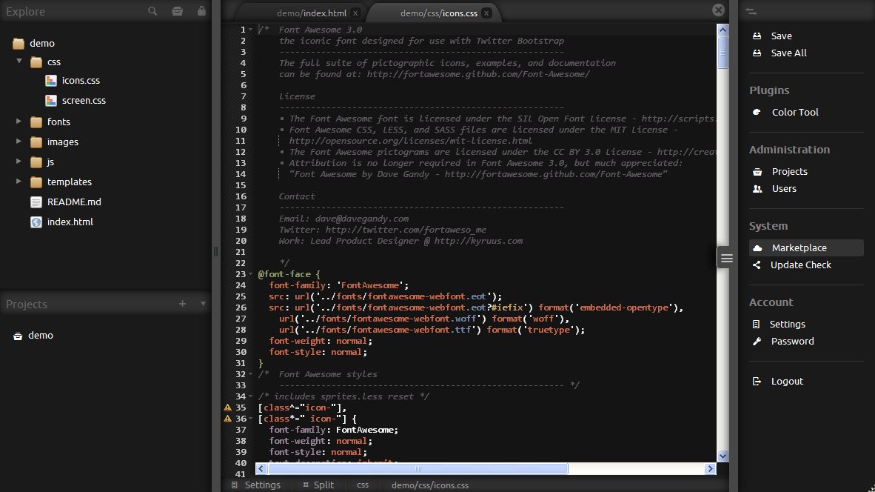Switch to the demo/index.html tab
This screenshot has width=875, height=492.
tap(311, 13)
